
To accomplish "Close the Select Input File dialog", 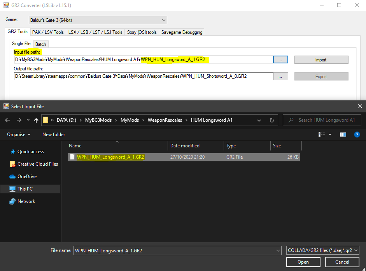I will click(x=360, y=107).
